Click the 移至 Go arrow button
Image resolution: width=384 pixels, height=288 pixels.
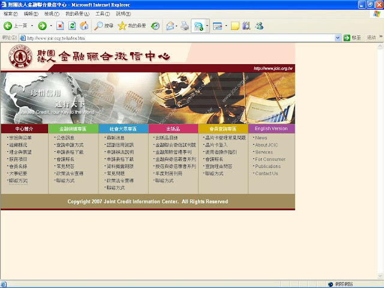(x=352, y=38)
